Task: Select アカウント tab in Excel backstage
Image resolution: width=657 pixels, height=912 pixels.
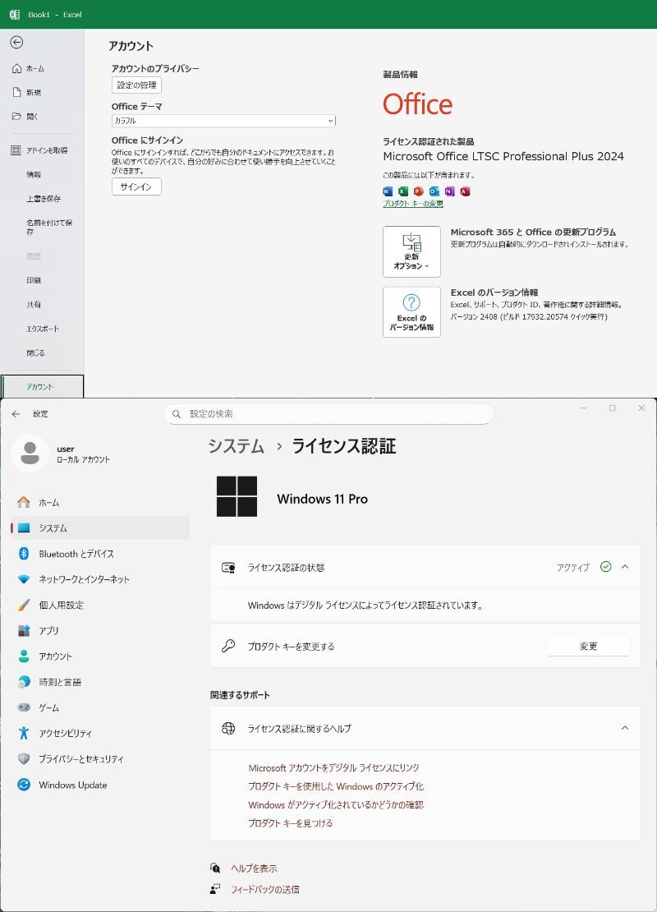Action: coord(42,386)
